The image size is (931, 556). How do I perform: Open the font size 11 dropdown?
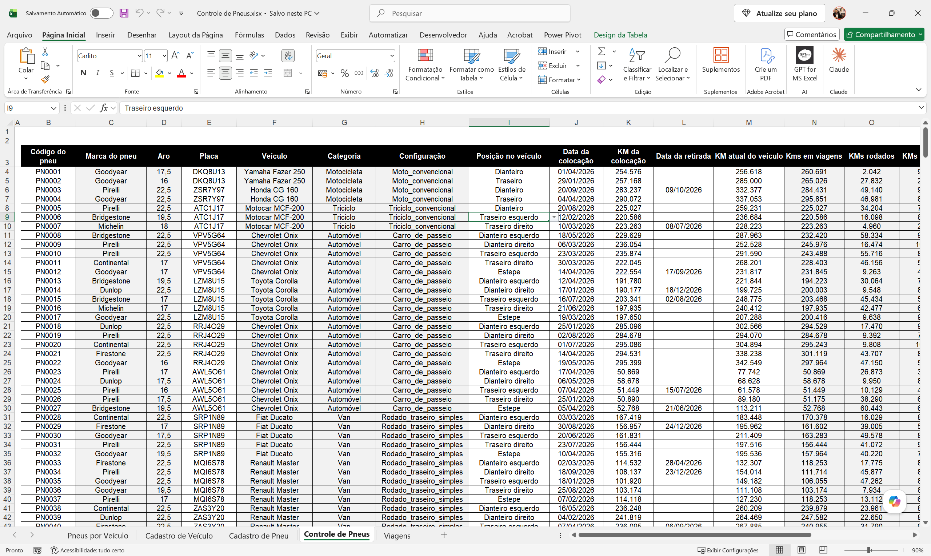164,56
